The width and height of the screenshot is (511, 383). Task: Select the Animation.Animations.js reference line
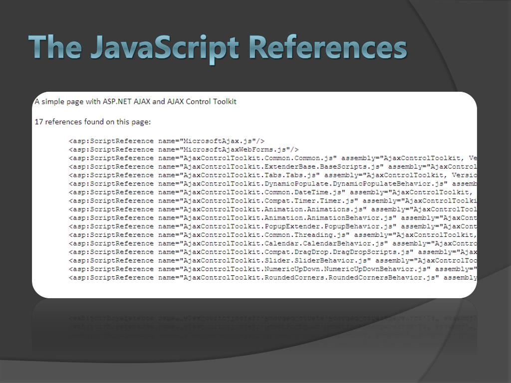(273, 209)
